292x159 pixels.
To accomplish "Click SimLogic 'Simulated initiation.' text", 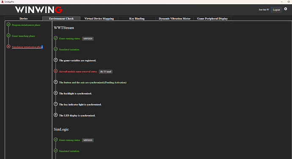I will click(69, 151).
